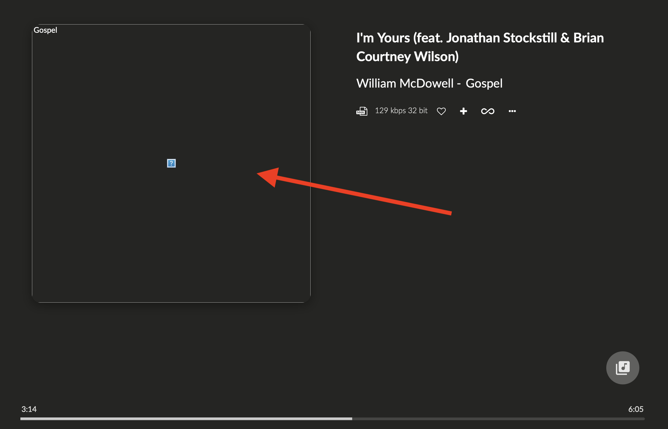Start track radio with the infinity icon
Screen dimensions: 668x429
pyautogui.click(x=487, y=111)
